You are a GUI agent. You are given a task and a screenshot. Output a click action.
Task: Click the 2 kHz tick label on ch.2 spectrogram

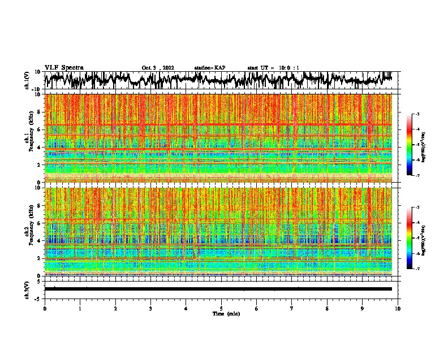[x=39, y=258]
